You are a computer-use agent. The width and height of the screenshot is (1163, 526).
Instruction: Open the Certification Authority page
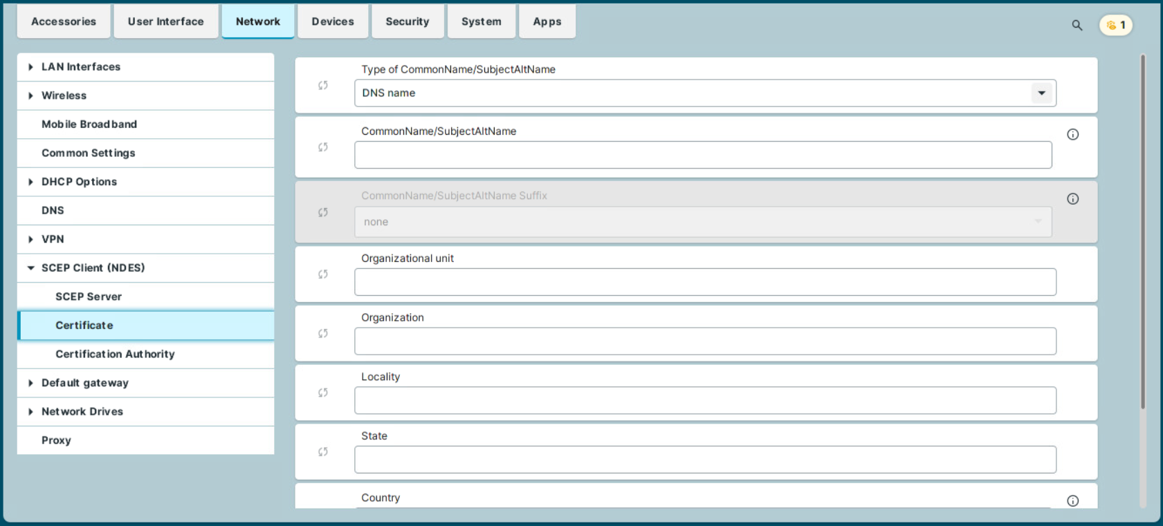(115, 354)
